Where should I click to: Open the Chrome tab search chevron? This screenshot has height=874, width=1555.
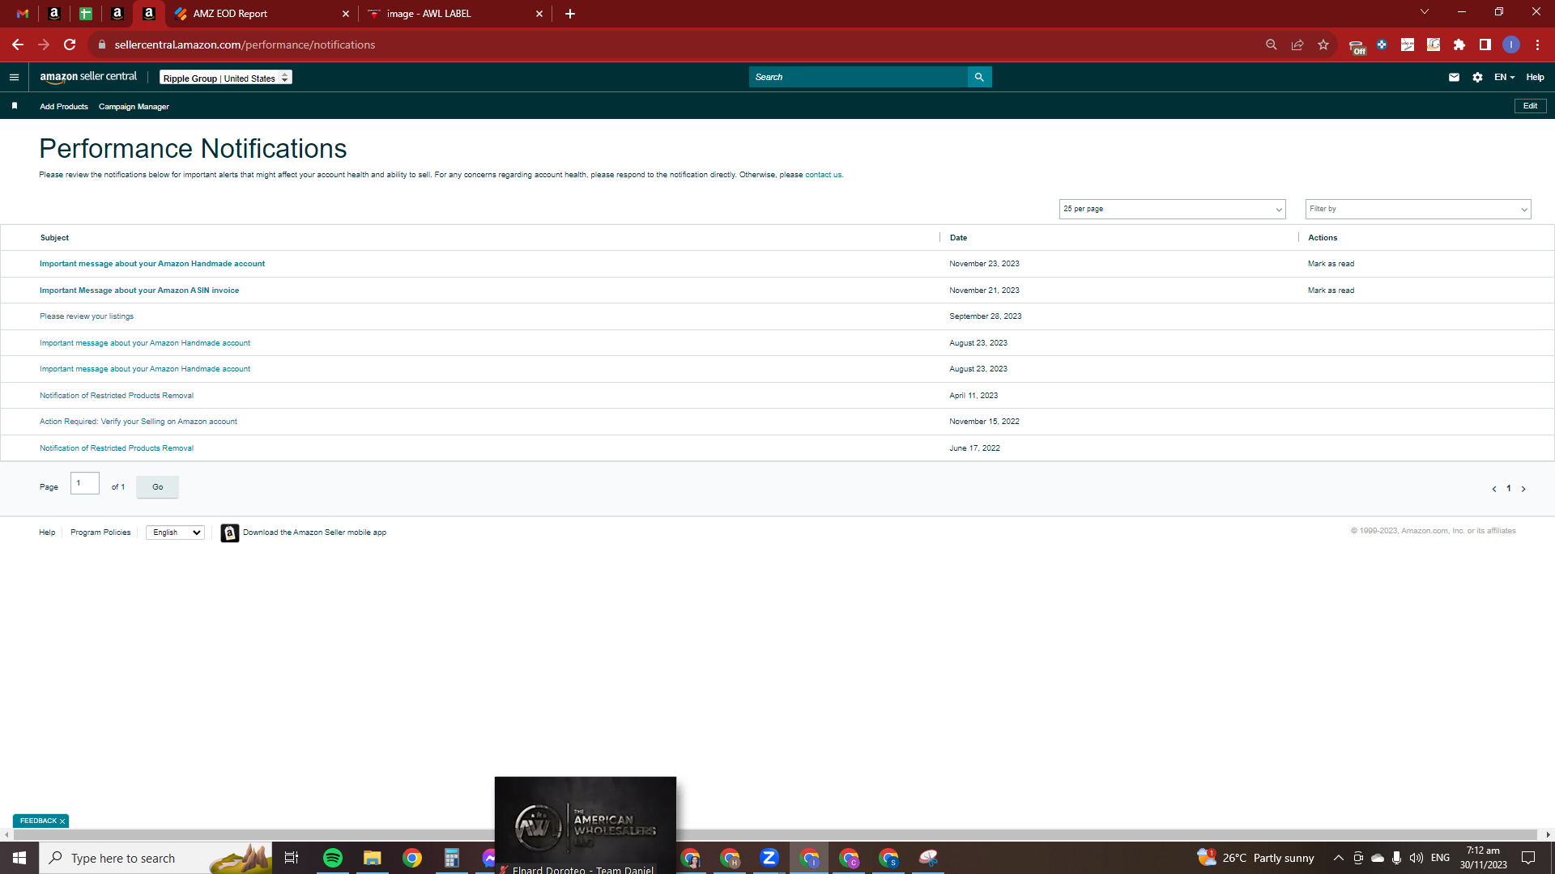pyautogui.click(x=1425, y=11)
